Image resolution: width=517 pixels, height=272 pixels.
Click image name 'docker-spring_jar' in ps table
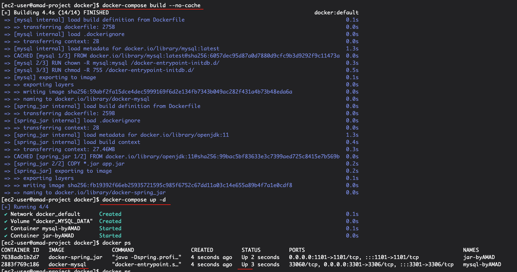(x=75, y=257)
